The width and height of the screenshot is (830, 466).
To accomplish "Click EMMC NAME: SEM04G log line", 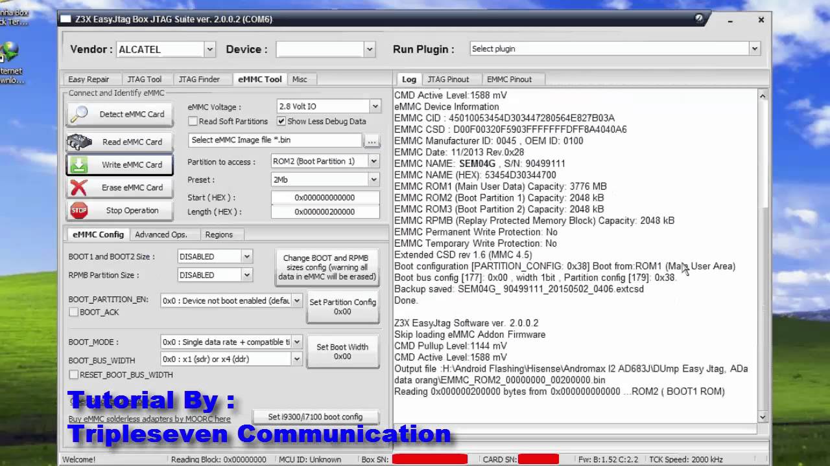I will pos(480,163).
